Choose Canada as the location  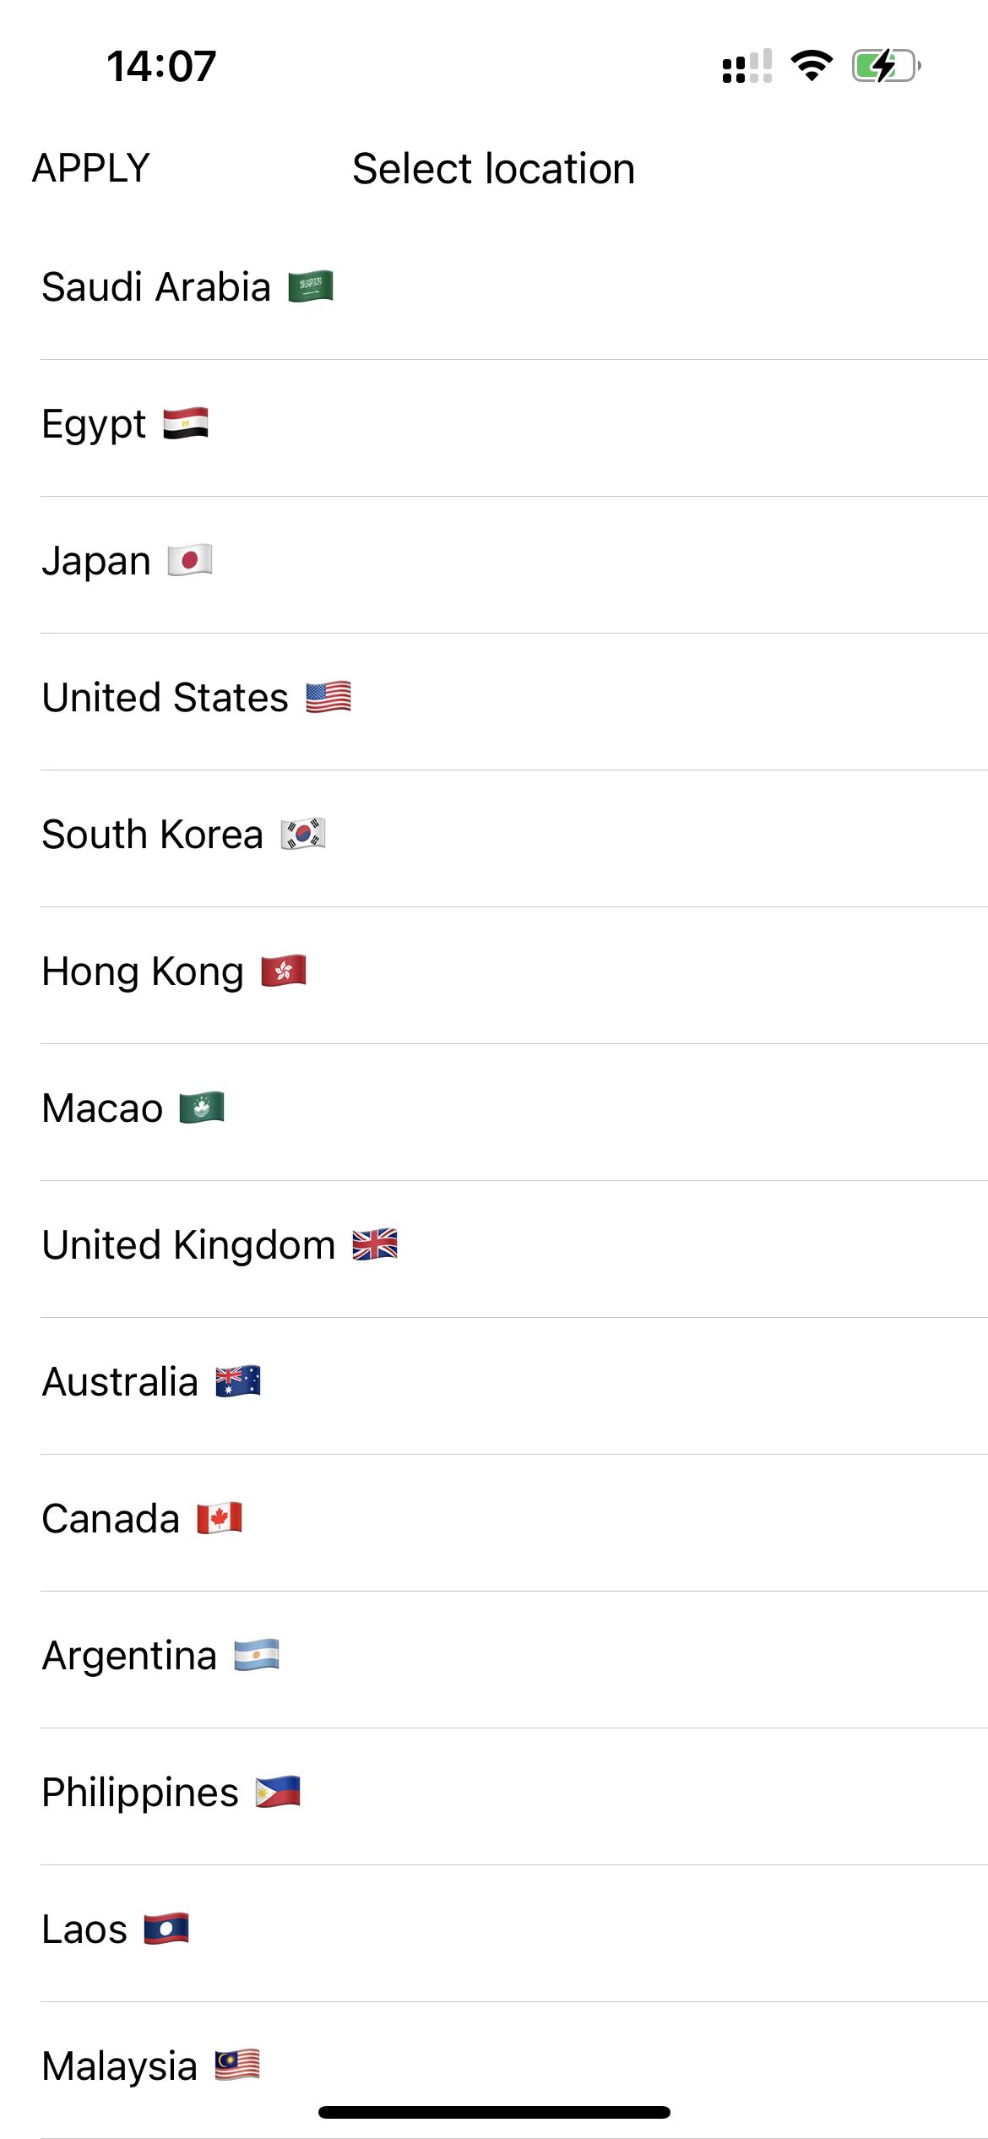pyautogui.click(x=111, y=1519)
